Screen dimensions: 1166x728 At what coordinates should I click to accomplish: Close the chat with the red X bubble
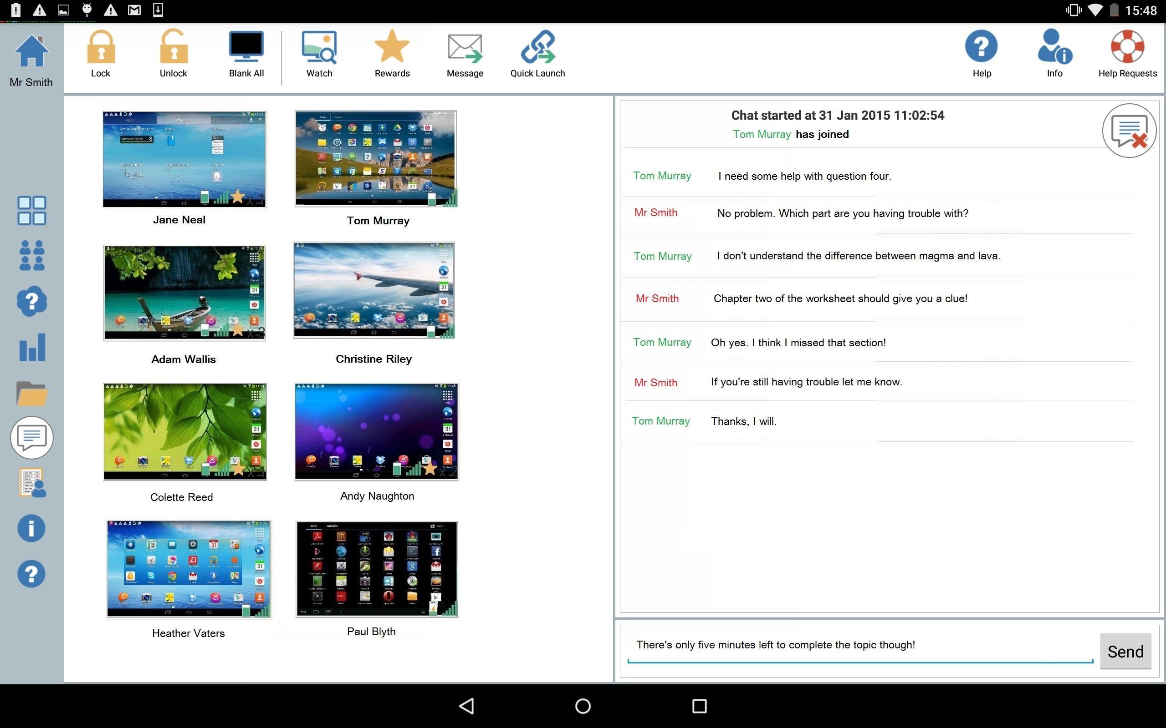coord(1129,131)
